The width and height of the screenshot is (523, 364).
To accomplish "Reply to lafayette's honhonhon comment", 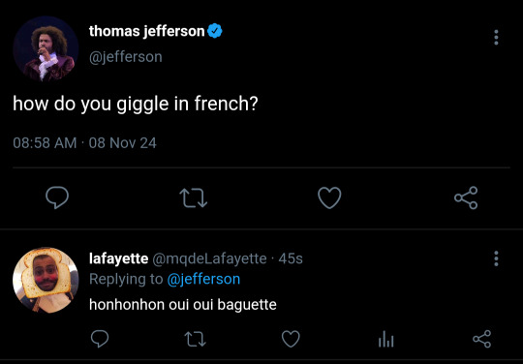I will pyautogui.click(x=100, y=339).
